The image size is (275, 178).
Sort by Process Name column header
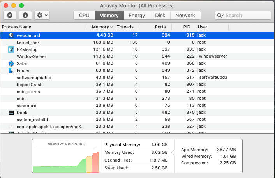click(43, 27)
